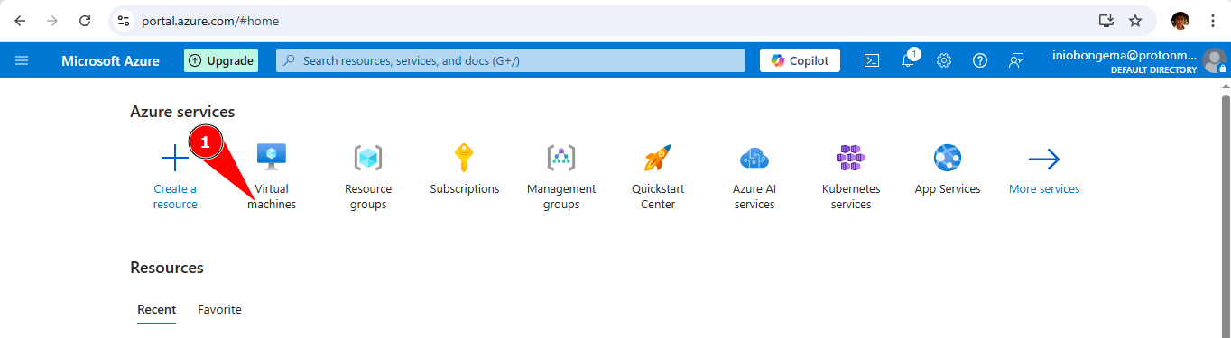This screenshot has height=338, width=1231.
Task: View notifications bell icon
Action: (908, 60)
